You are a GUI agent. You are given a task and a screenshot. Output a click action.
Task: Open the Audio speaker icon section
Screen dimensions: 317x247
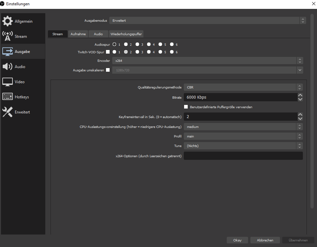[x=8, y=66]
